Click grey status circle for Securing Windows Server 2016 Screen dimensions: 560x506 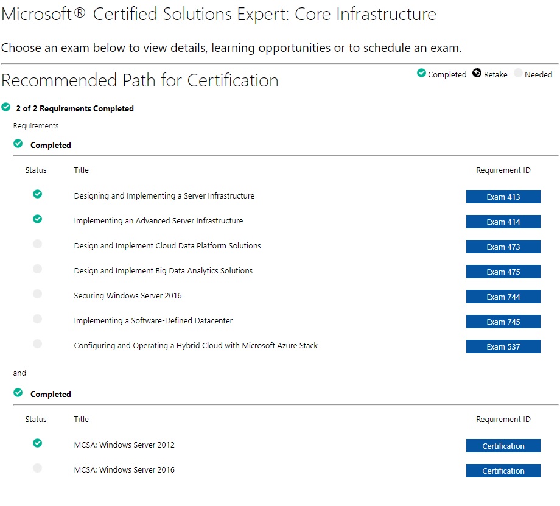pyautogui.click(x=38, y=293)
